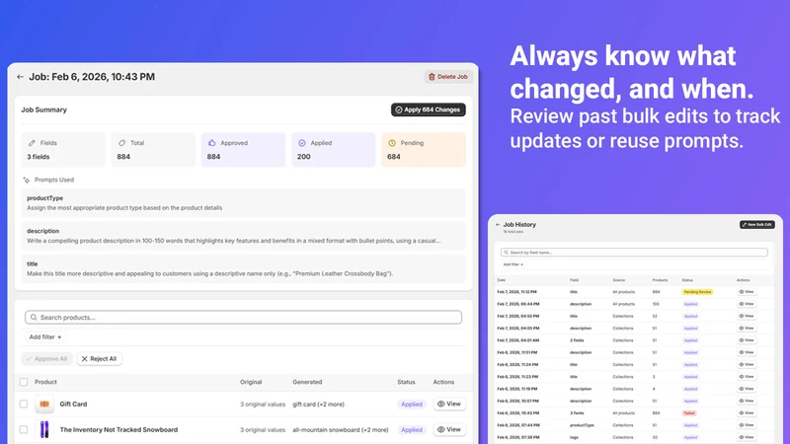Click the clock icon in the Pending card
This screenshot has width=790, height=444.
[x=392, y=143]
